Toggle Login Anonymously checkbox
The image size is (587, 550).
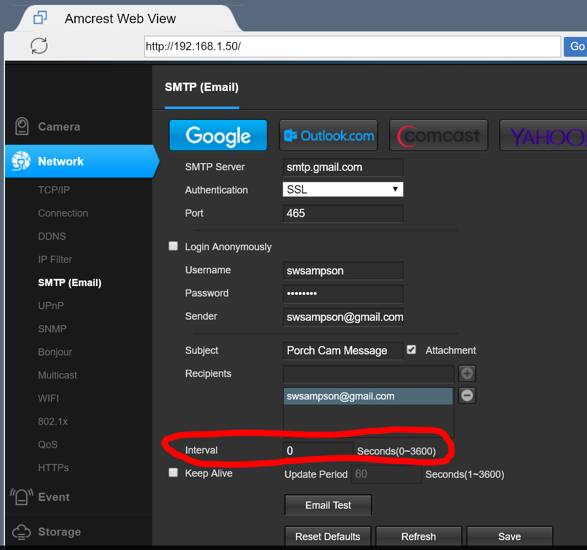coord(173,246)
